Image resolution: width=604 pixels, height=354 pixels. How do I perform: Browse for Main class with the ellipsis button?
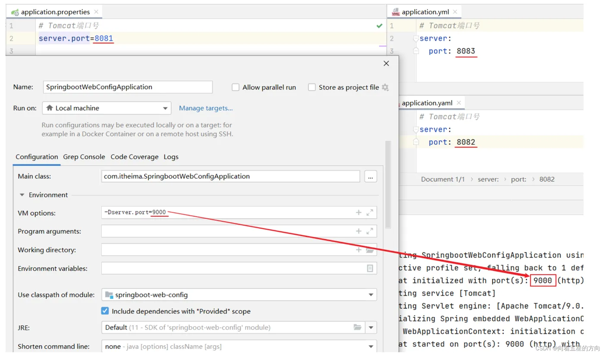click(371, 177)
